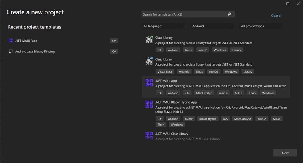Select the .NET MAUI Class Library title
The image size is (303, 163).
pos(172,134)
